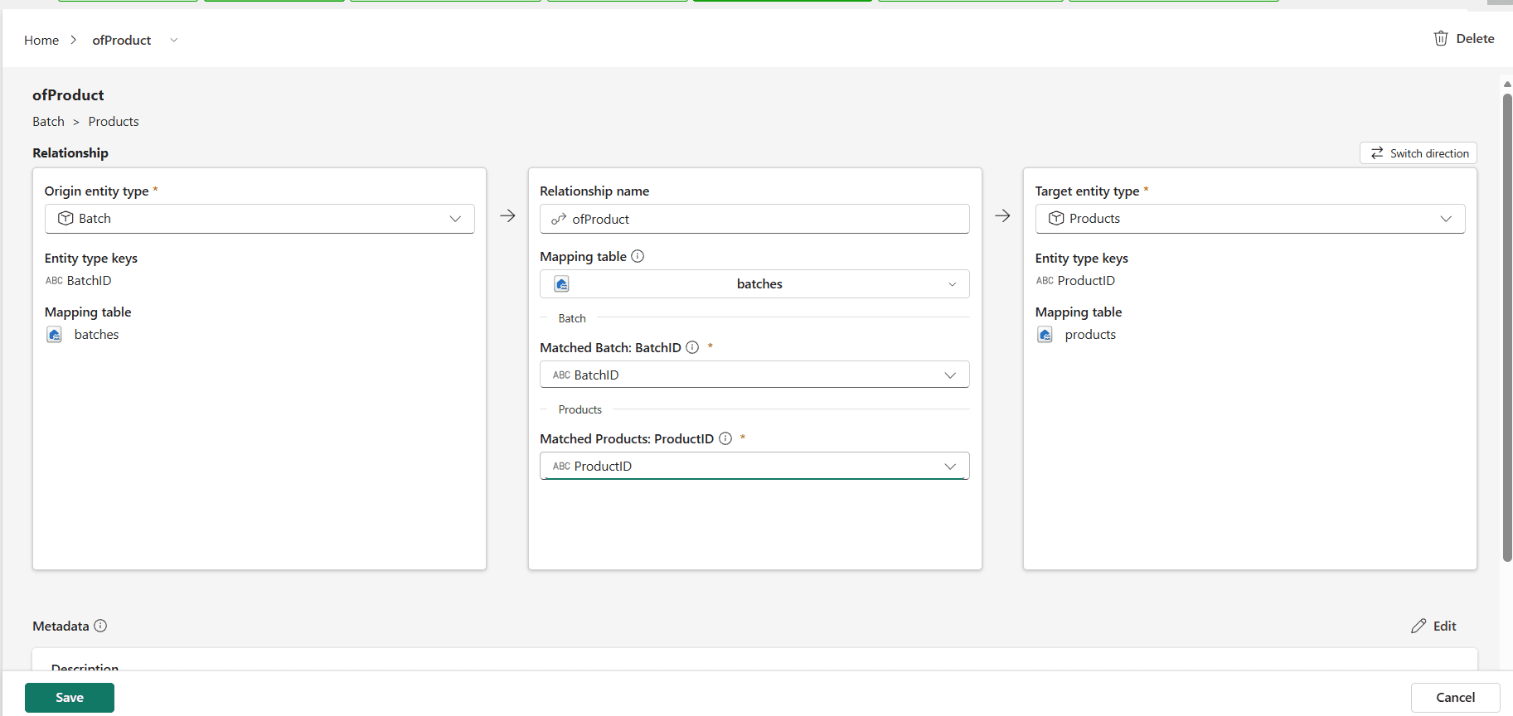Click the 'Metadata' section heading
The width and height of the screenshot is (1513, 716).
point(61,626)
